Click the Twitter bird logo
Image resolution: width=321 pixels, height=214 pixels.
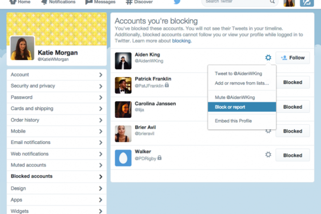click(177, 2)
